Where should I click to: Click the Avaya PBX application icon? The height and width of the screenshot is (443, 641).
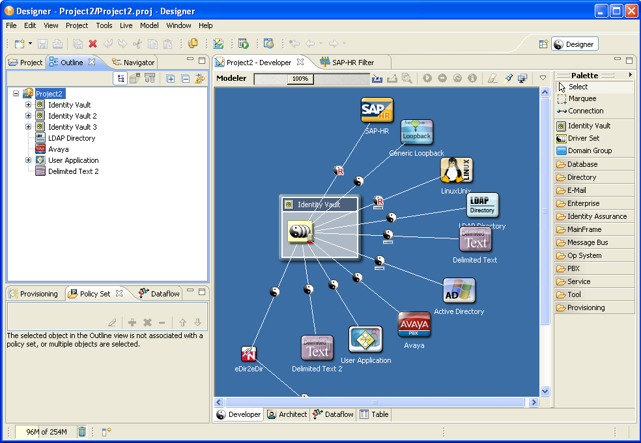point(414,324)
